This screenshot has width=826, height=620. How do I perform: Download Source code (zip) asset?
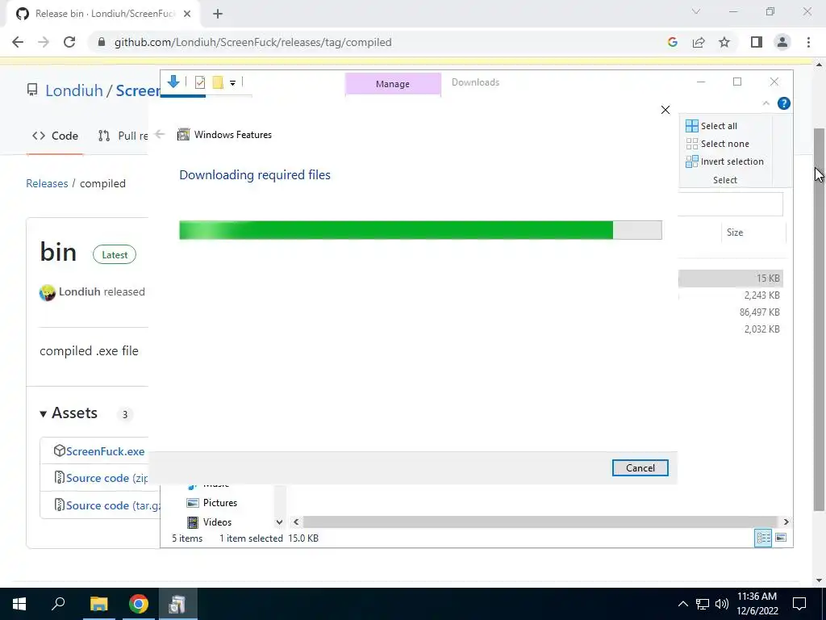pyautogui.click(x=107, y=478)
